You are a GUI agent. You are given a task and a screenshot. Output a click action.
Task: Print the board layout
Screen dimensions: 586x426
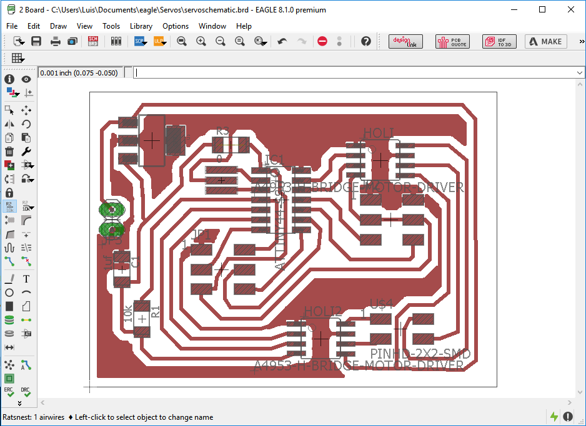tap(56, 41)
